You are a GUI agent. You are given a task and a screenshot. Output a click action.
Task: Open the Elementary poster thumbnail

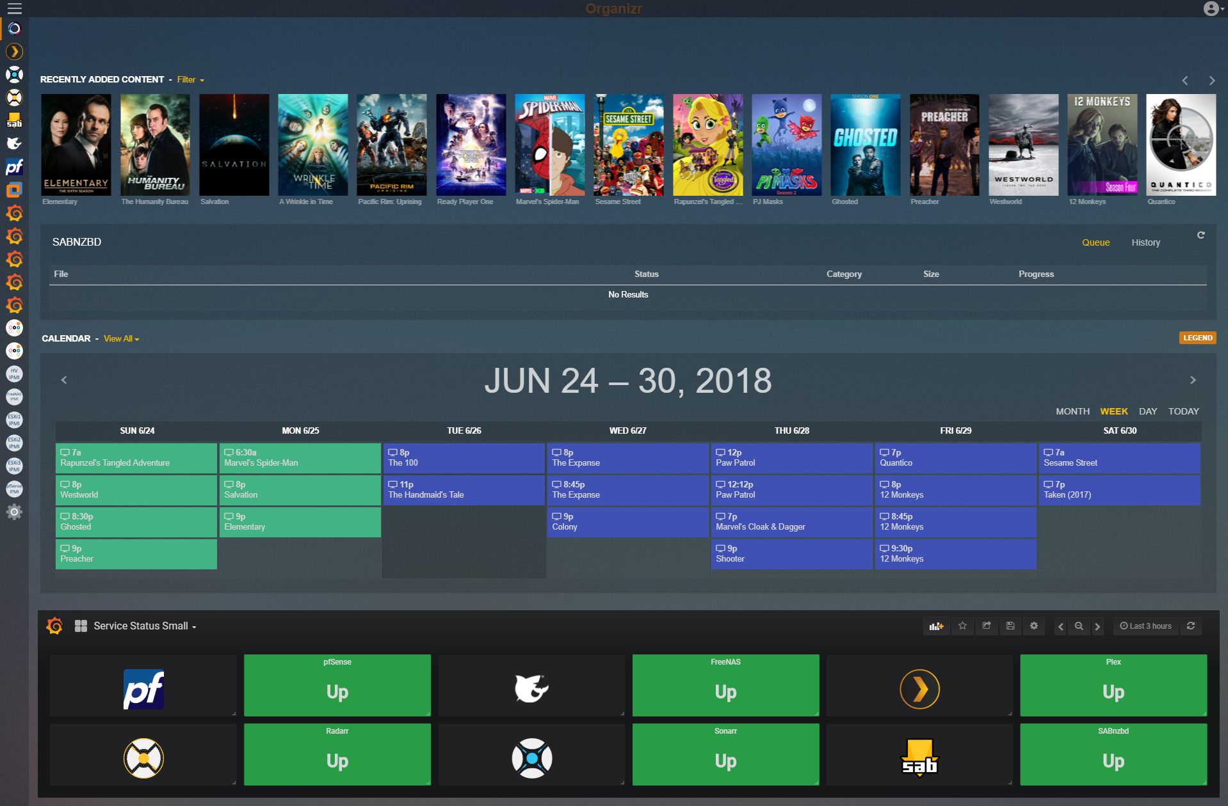[76, 145]
